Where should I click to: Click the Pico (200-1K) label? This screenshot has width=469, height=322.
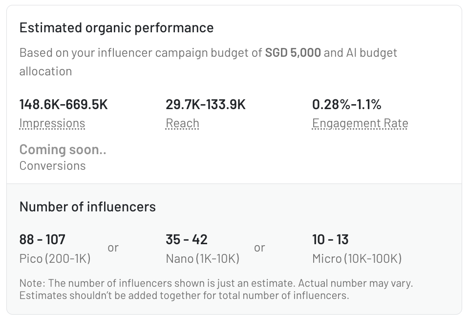coord(55,258)
